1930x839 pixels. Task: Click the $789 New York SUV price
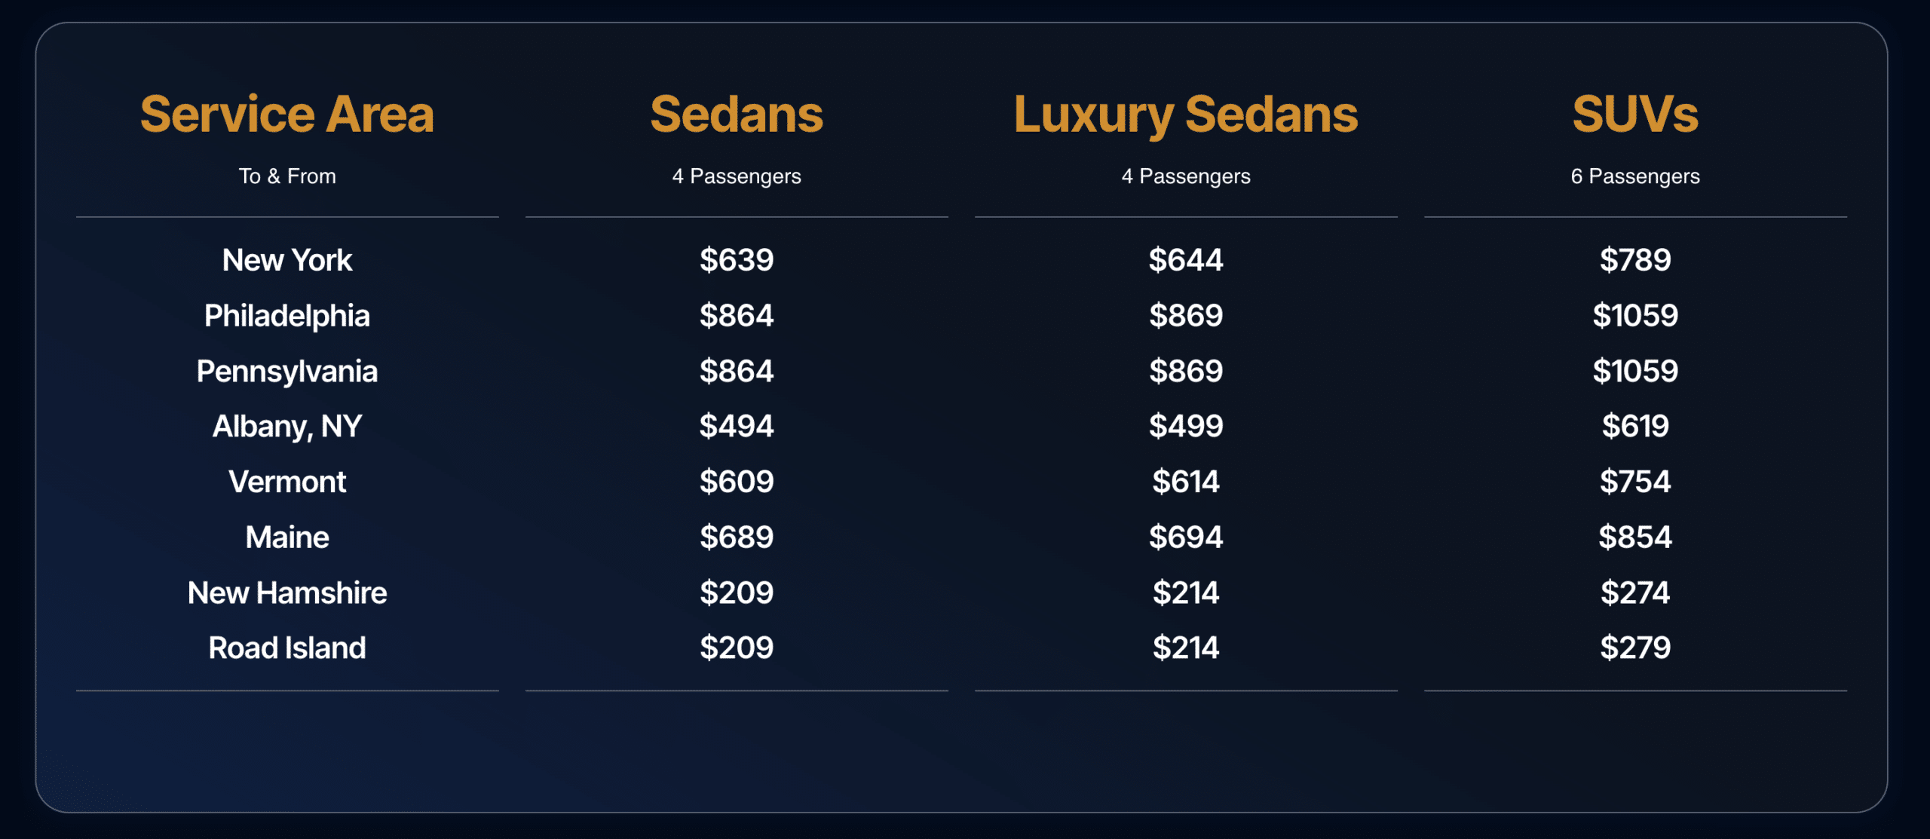coord(1635,260)
